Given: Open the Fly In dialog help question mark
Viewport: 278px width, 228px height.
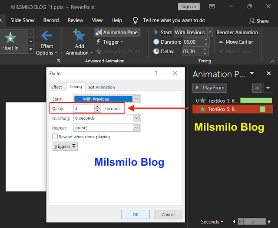Looking at the screenshot, I should pyautogui.click(x=156, y=73).
